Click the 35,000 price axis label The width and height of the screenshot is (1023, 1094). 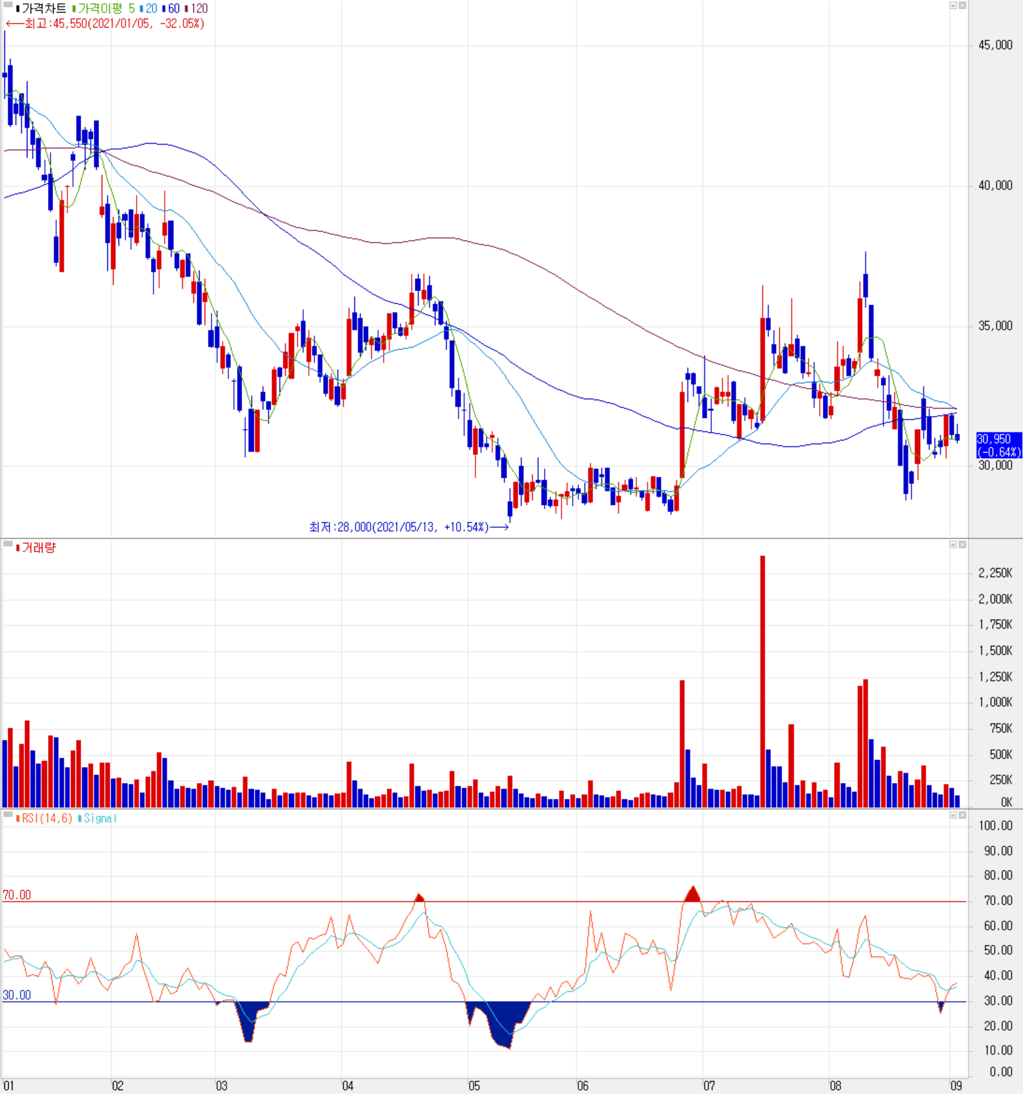point(996,326)
